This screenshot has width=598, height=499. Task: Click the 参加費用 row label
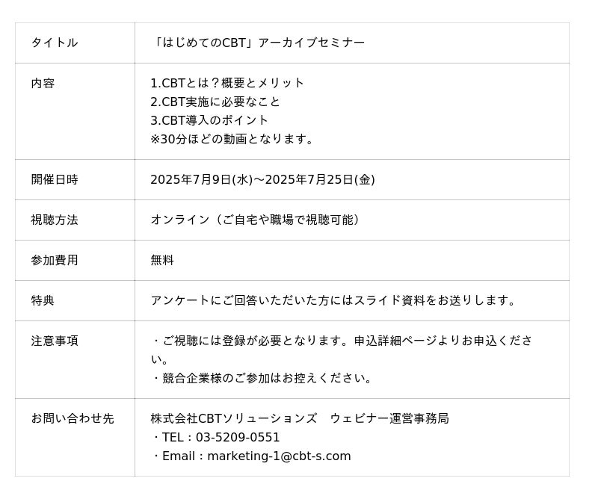[x=54, y=260]
